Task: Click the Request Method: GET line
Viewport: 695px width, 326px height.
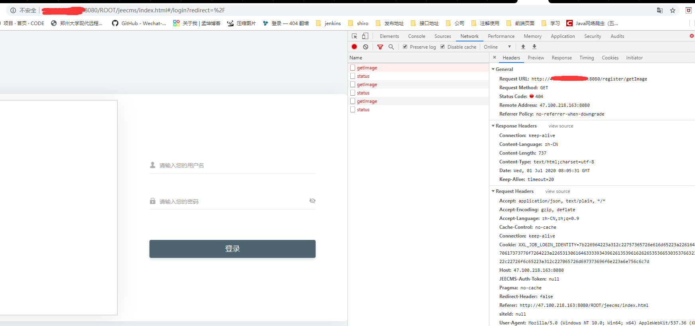Action: [x=524, y=88]
